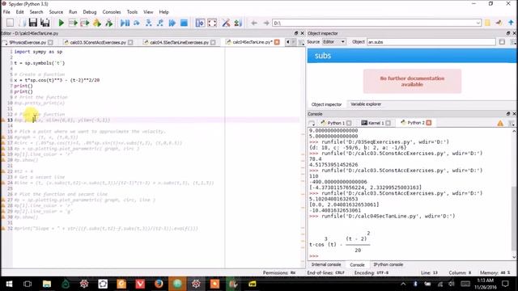Stop debugging with blue square icon
The height and width of the screenshot is (291, 518).
(184, 23)
